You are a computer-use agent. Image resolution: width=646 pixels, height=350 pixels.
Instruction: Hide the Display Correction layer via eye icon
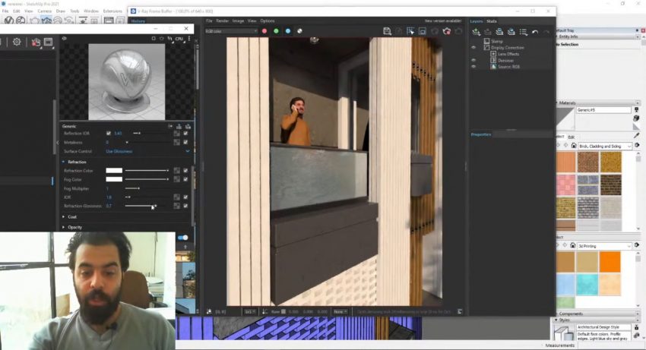473,47
